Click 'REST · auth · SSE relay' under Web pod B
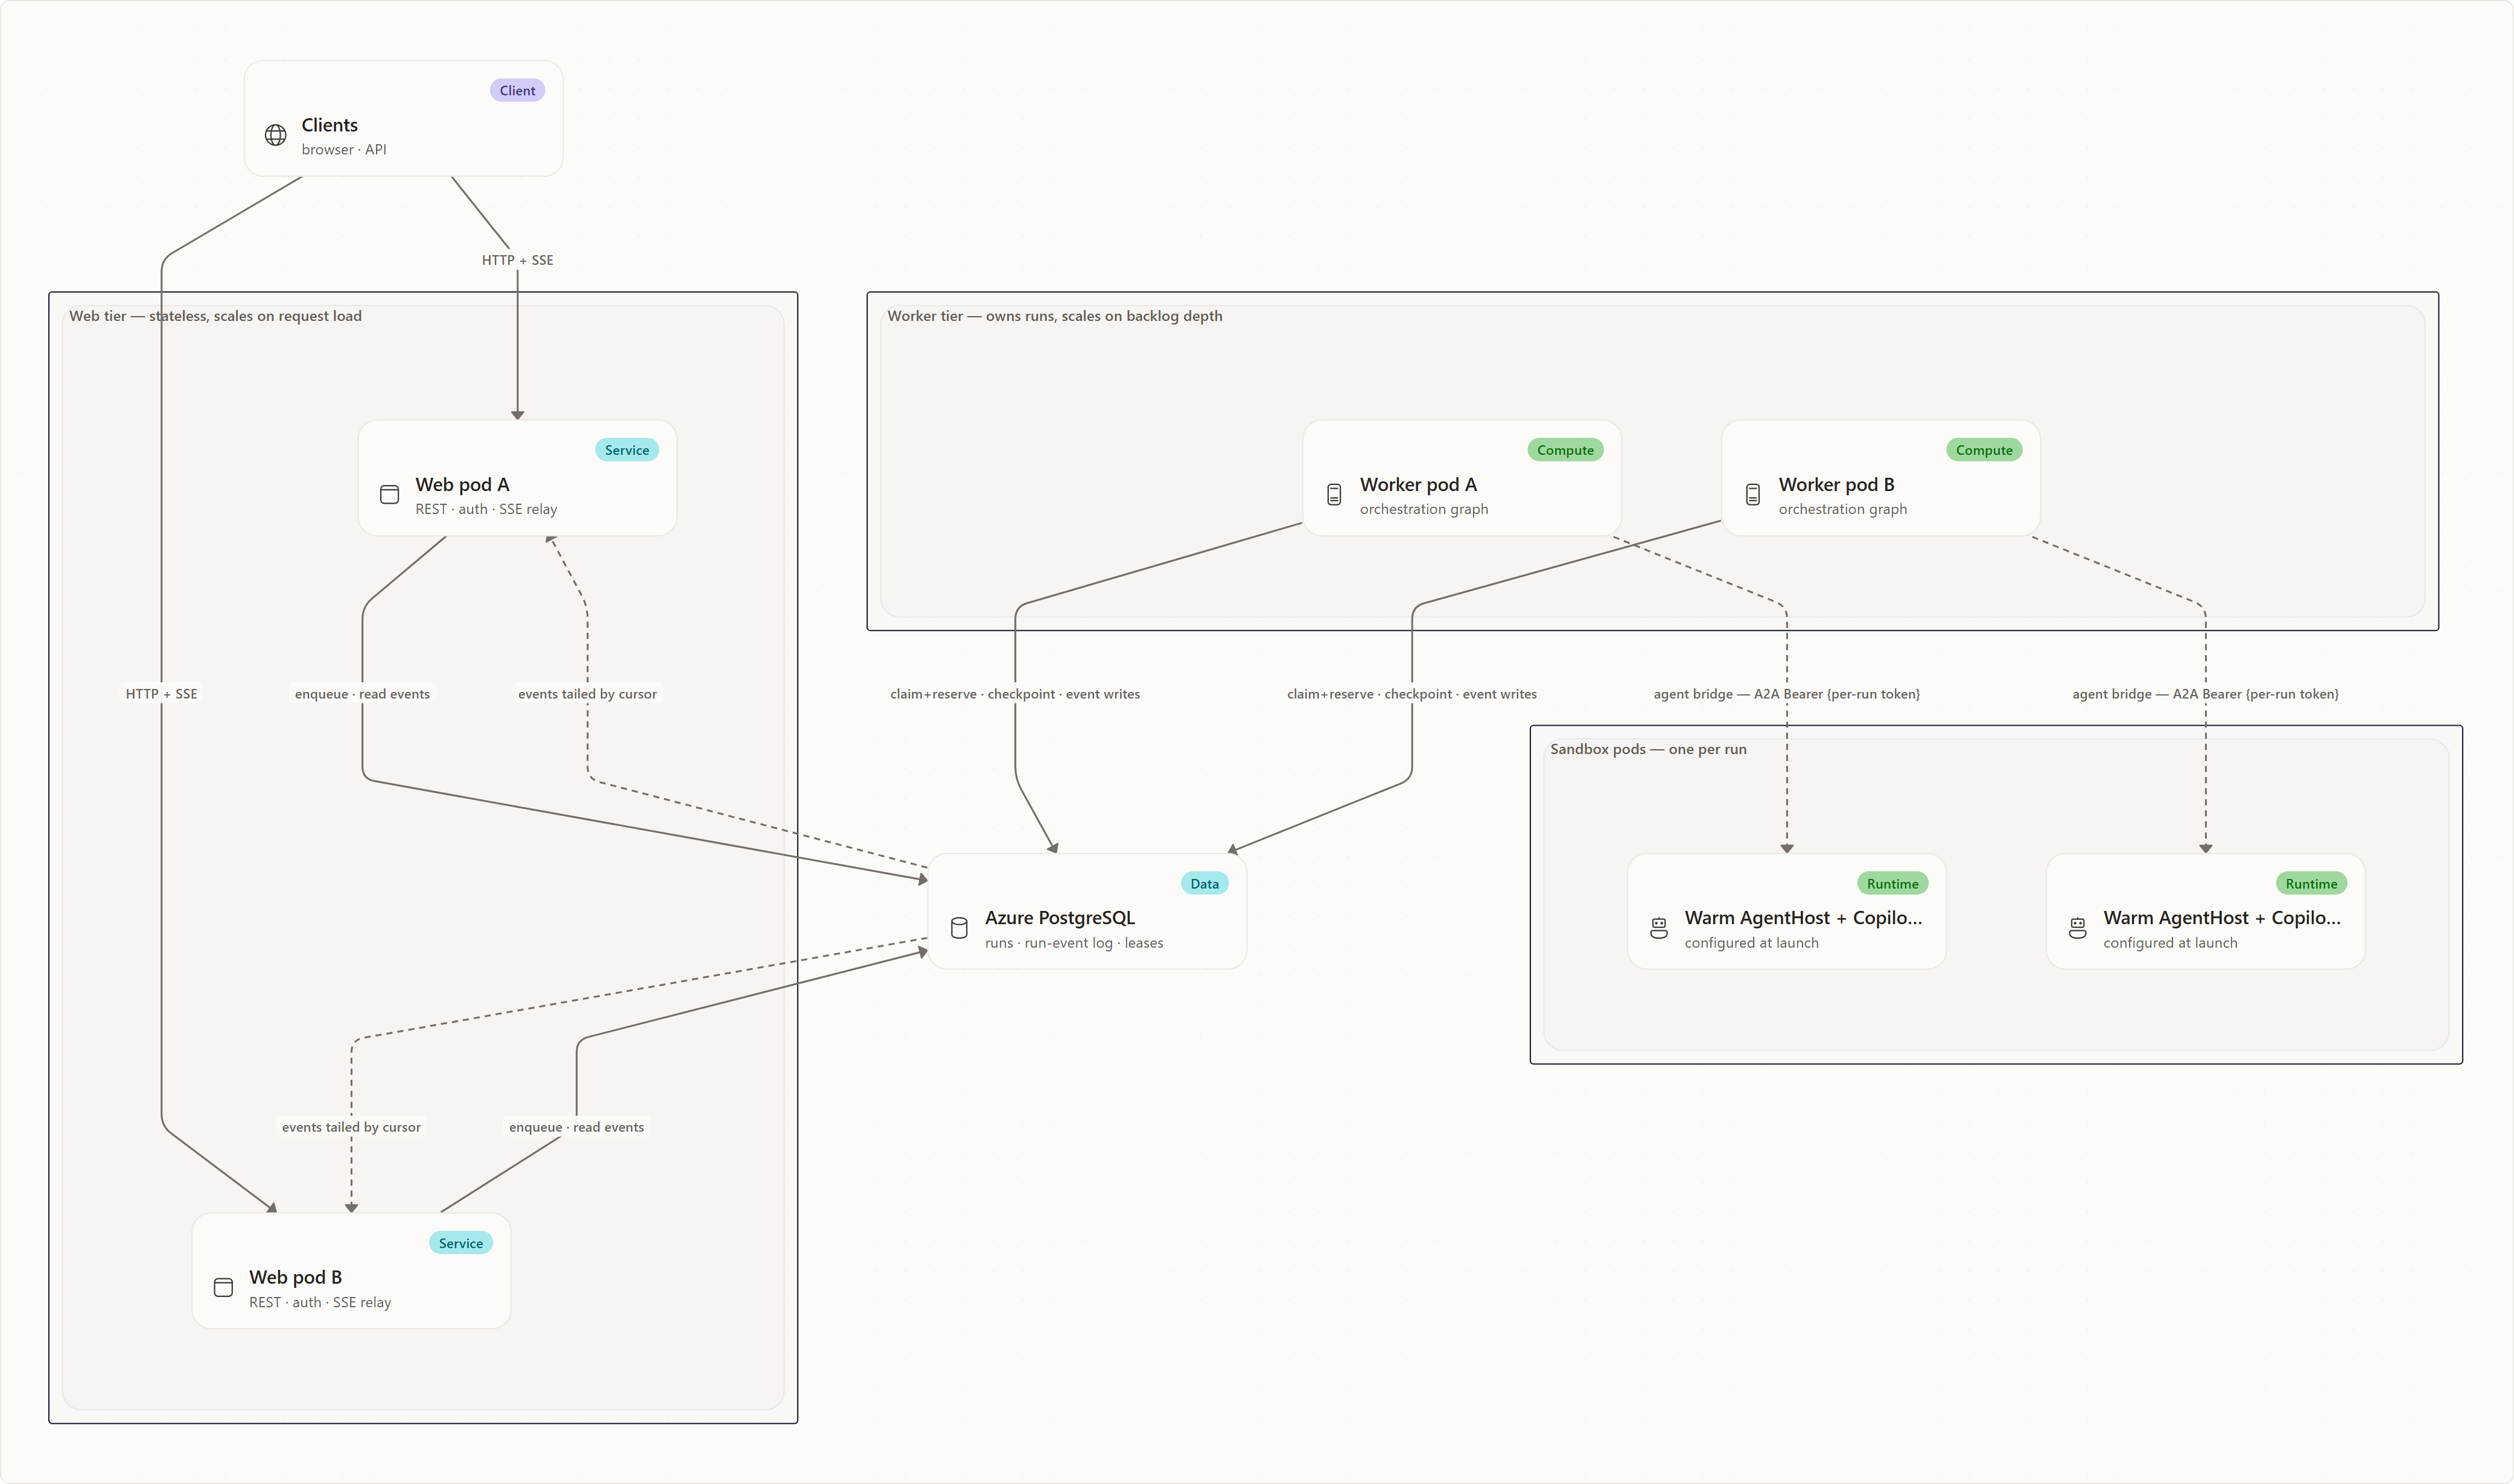Screen dimensions: 2514x1484 point(320,1302)
